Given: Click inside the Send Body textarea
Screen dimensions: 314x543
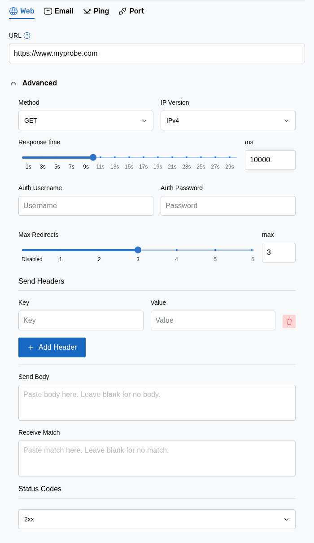Looking at the screenshot, I should pos(157,402).
